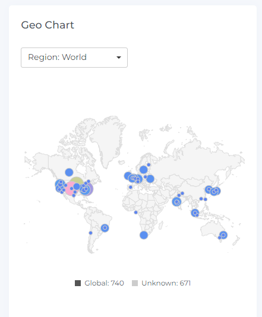
Task: Click the dark gray Global legend swatch
Action: [x=78, y=283]
